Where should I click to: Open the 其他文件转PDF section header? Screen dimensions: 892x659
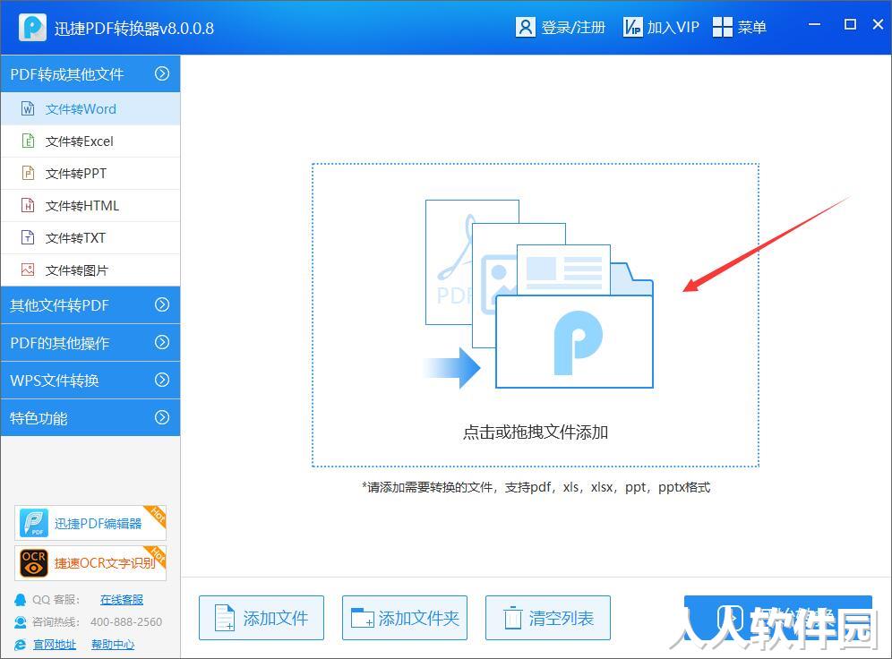click(90, 304)
